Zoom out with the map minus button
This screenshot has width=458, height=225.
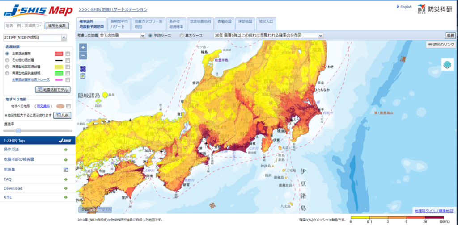pos(83,55)
